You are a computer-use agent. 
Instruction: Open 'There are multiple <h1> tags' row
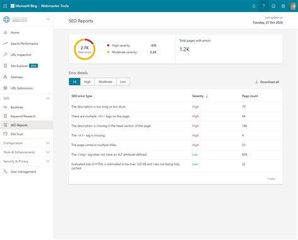[x=175, y=116]
